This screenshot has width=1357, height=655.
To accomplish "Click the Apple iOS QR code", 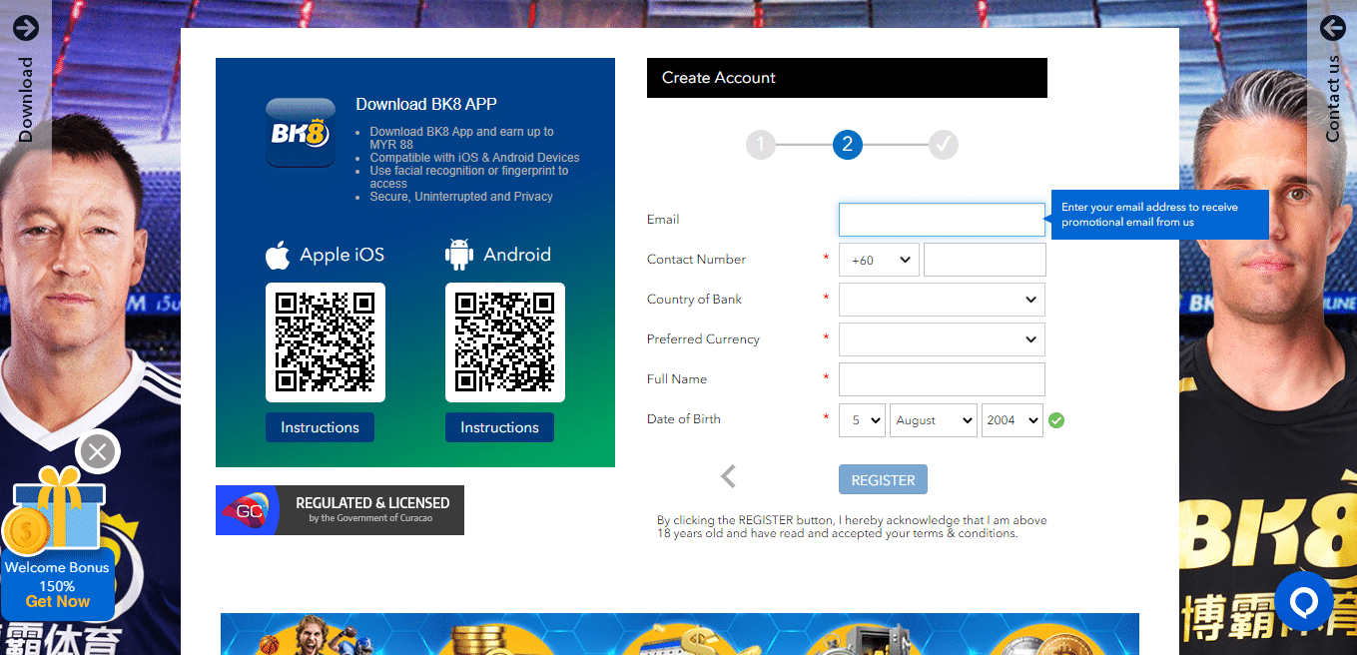I will click(326, 342).
